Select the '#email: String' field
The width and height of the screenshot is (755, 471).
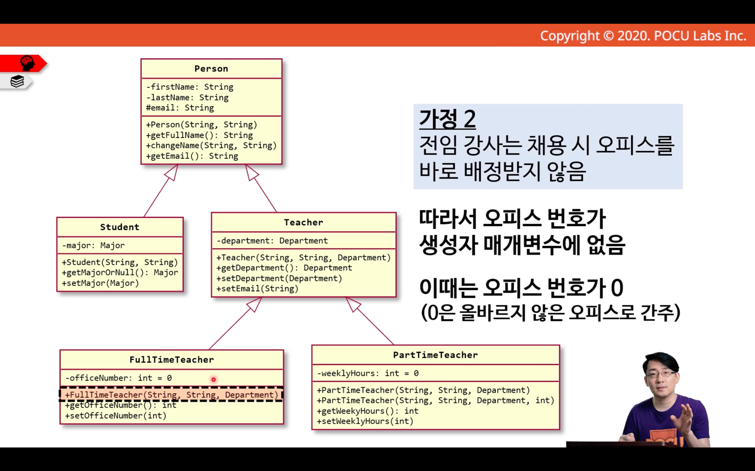pos(180,108)
